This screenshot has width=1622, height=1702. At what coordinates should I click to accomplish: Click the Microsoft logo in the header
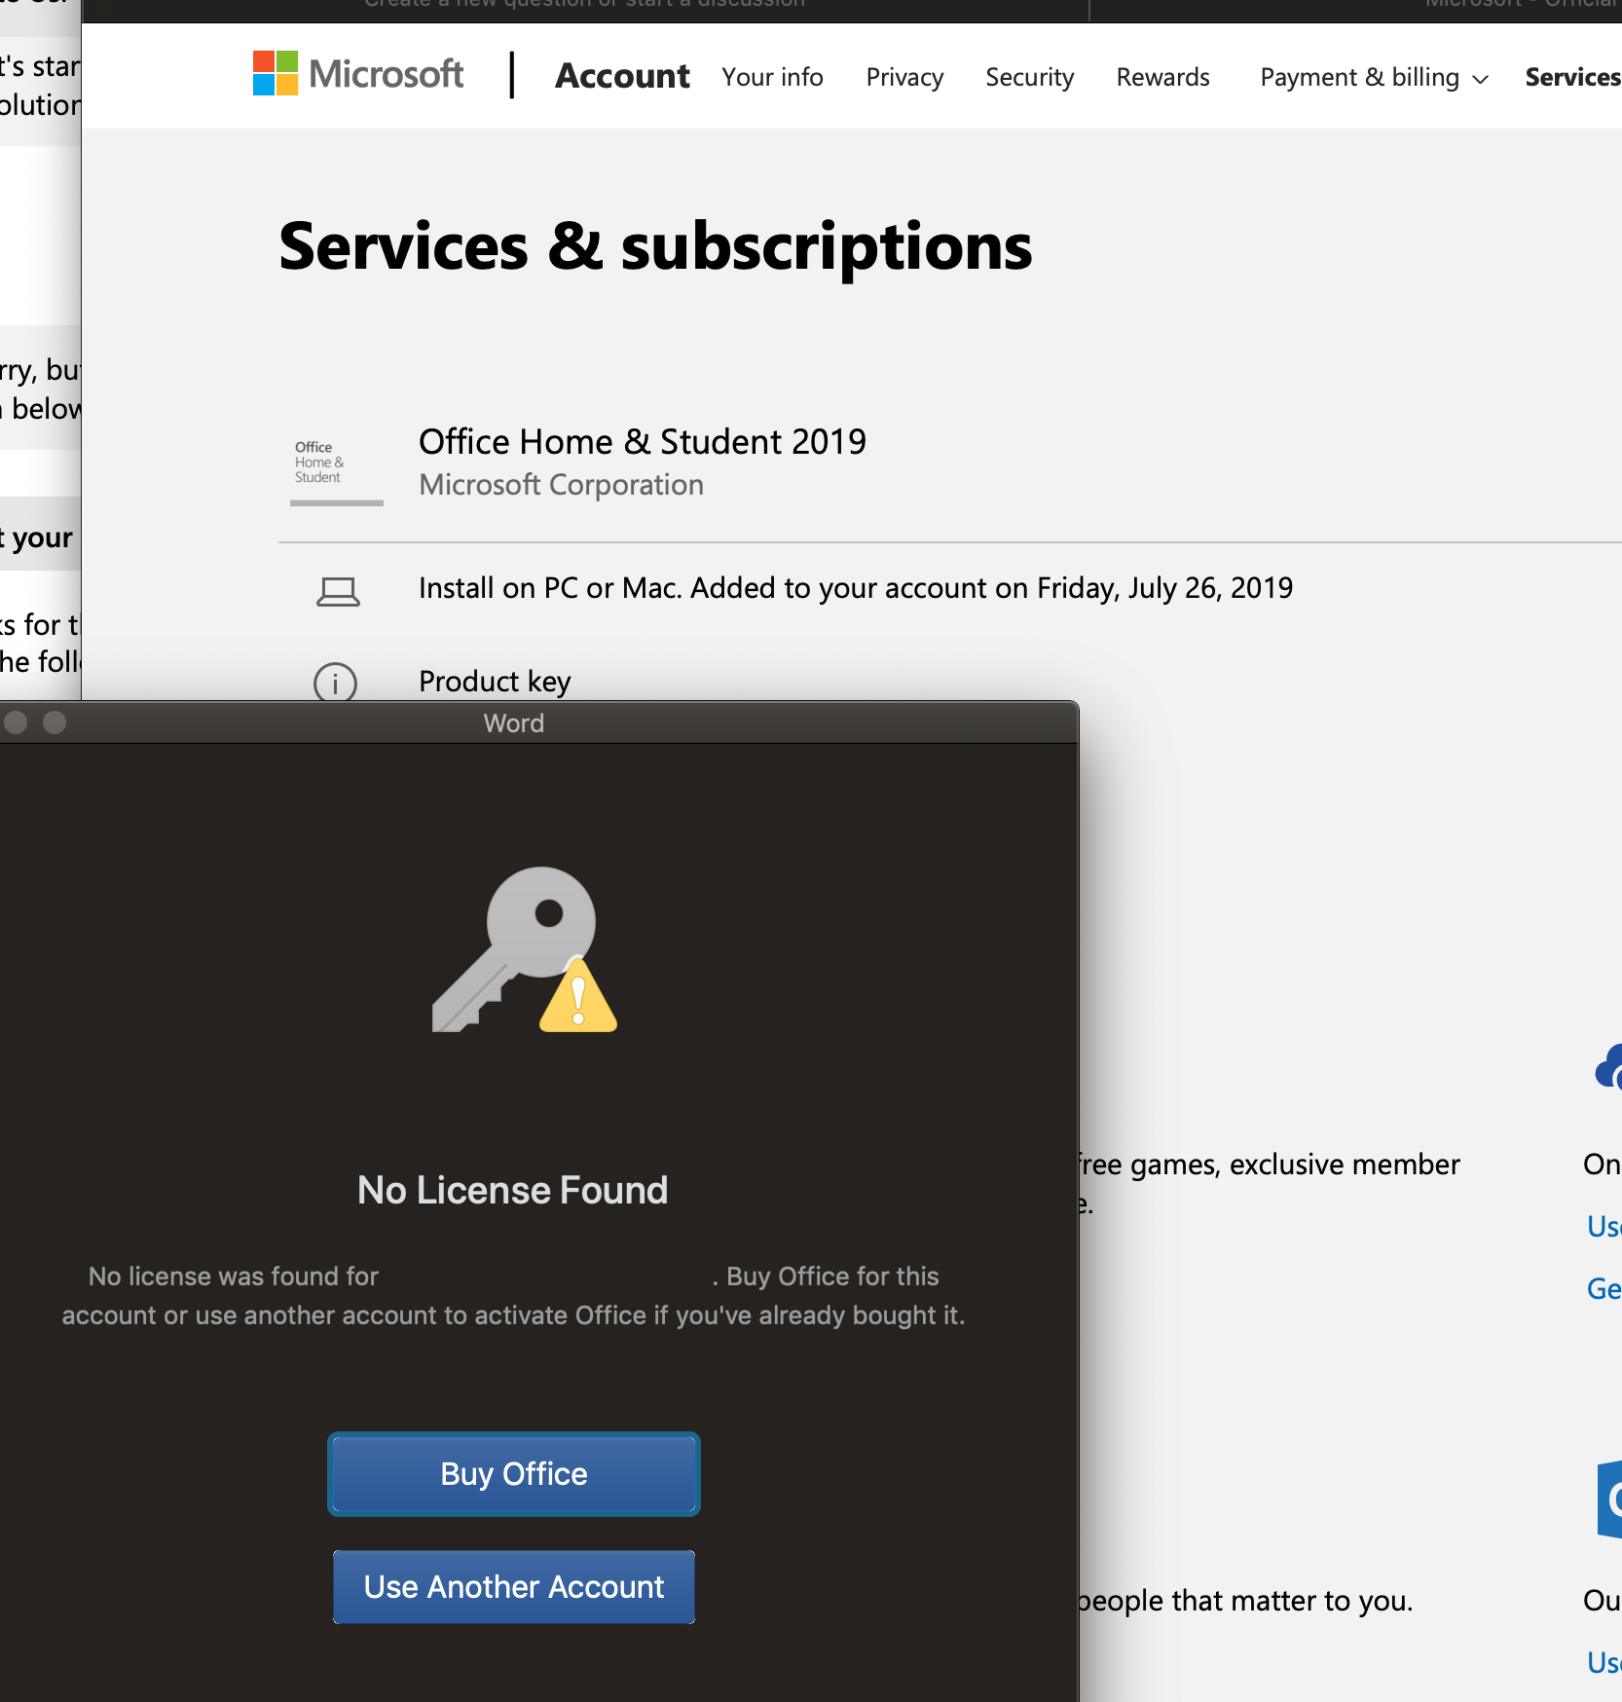[x=357, y=74]
